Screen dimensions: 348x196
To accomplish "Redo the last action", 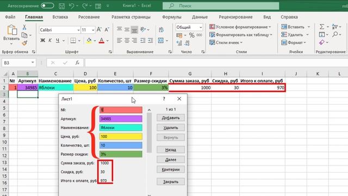I will 85,6.
